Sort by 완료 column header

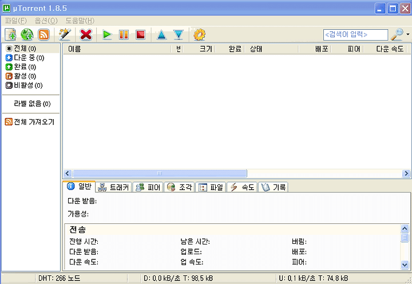(230, 49)
